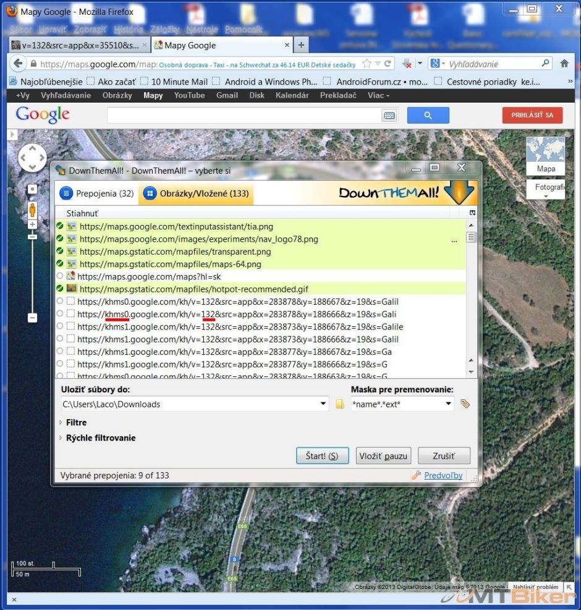Click the Firefox back arrow button
This screenshot has width=581, height=610.
pos(19,64)
